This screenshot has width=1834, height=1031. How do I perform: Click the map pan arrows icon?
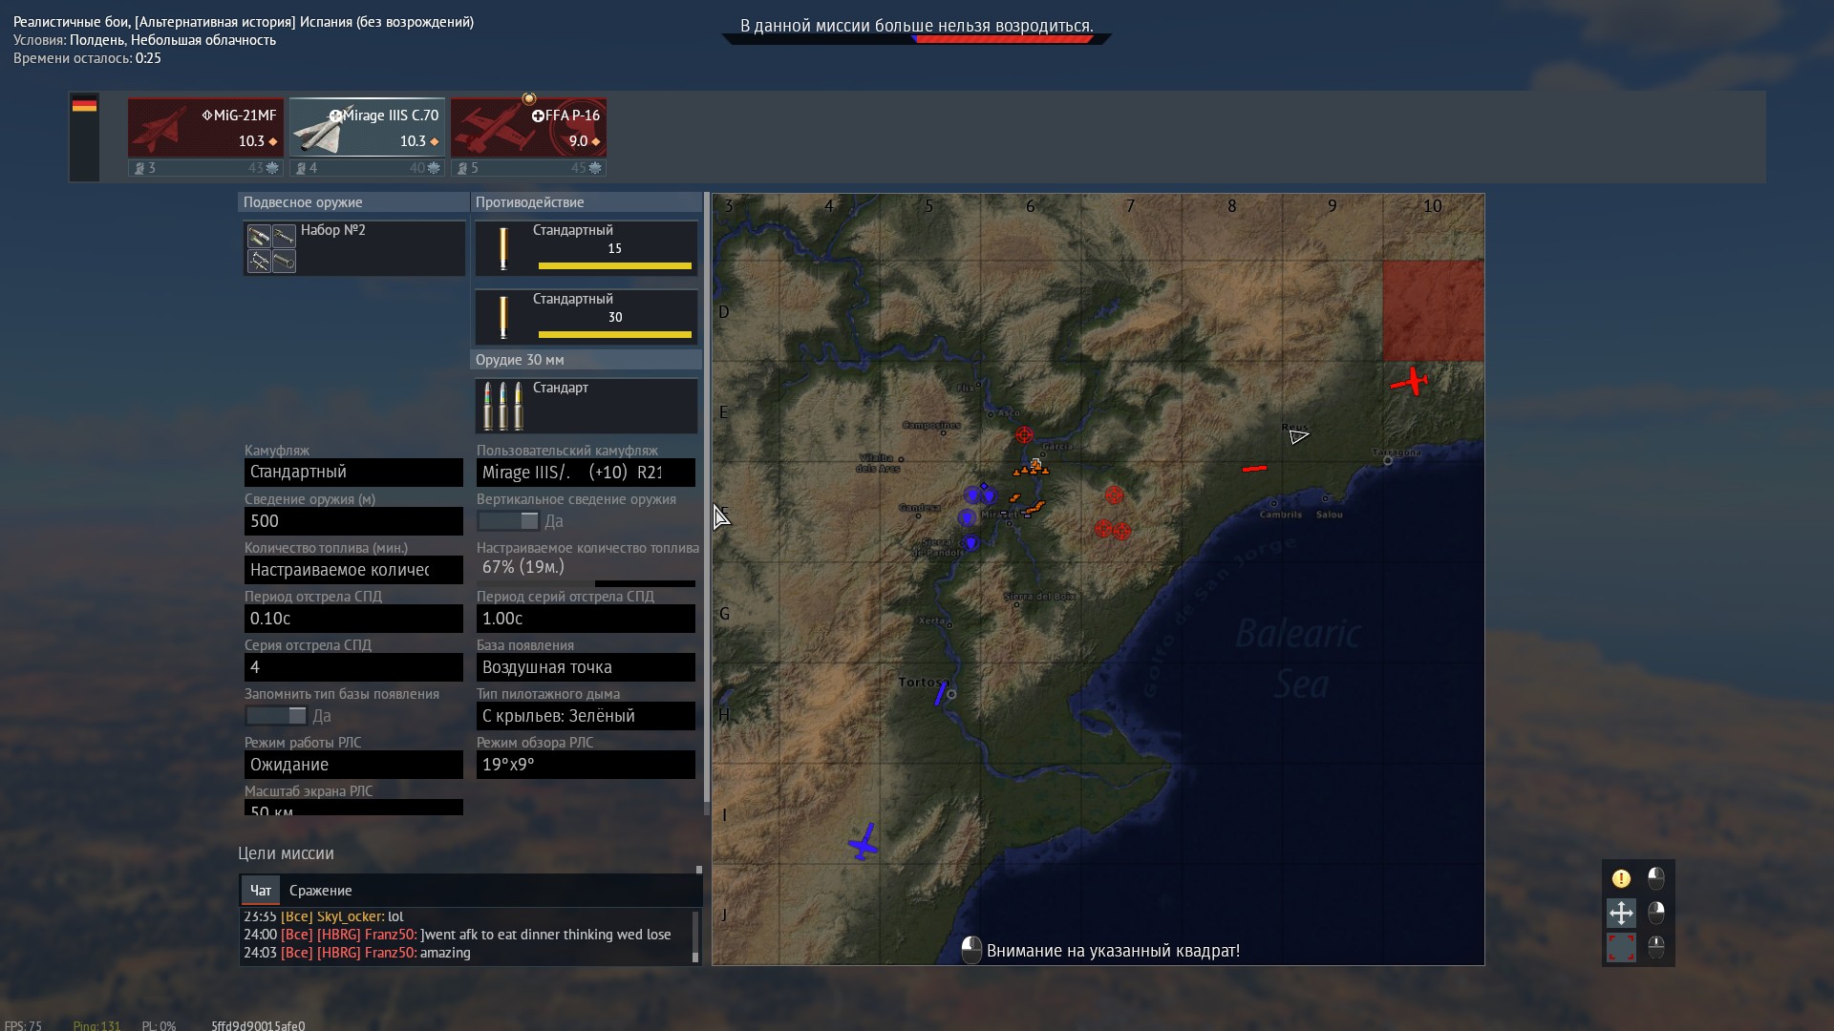click(1621, 913)
